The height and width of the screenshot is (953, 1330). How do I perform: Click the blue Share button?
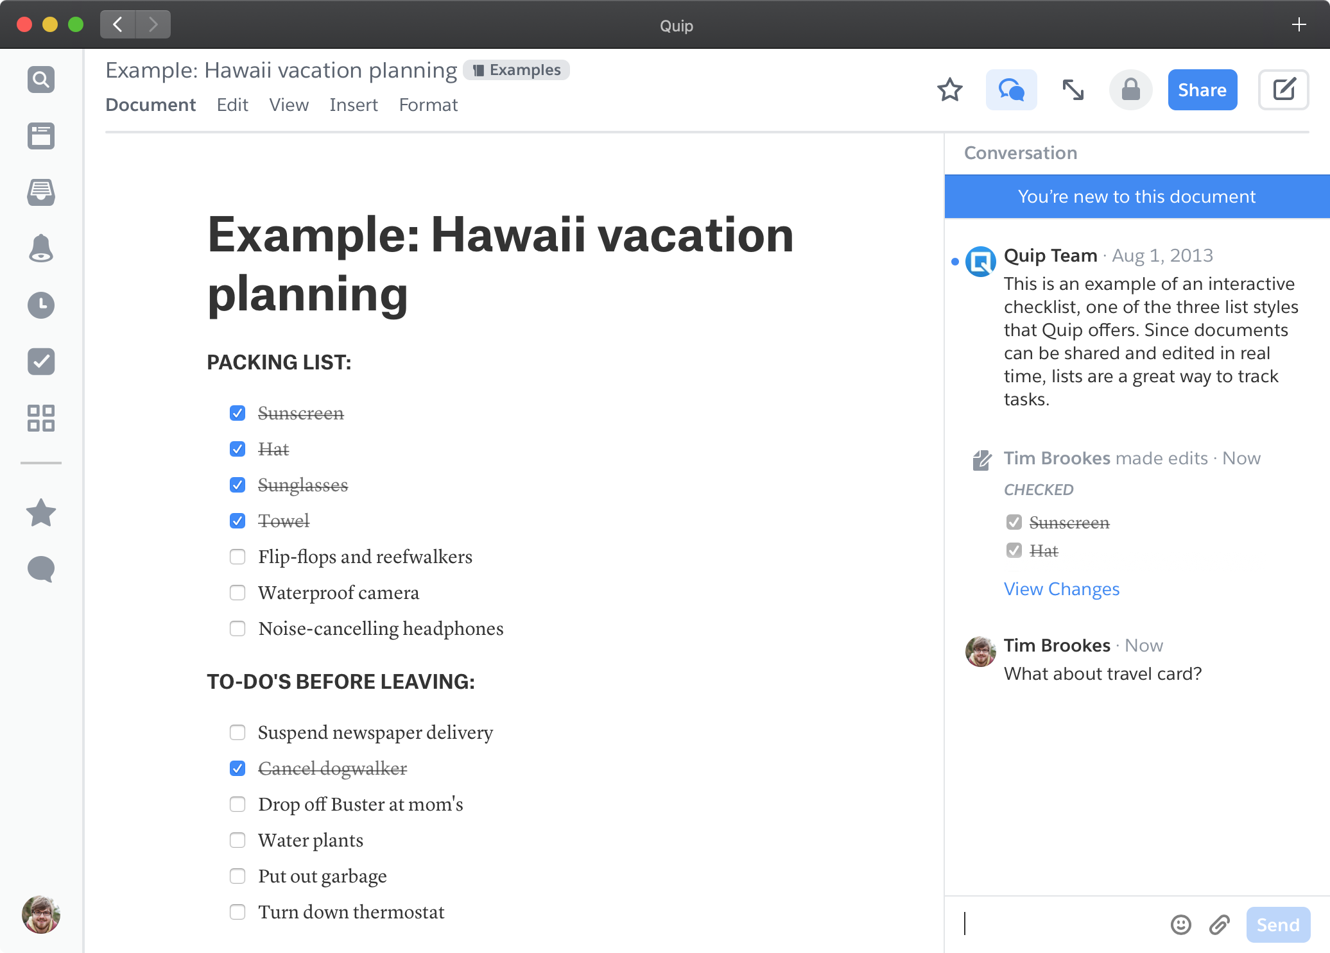[x=1202, y=90]
